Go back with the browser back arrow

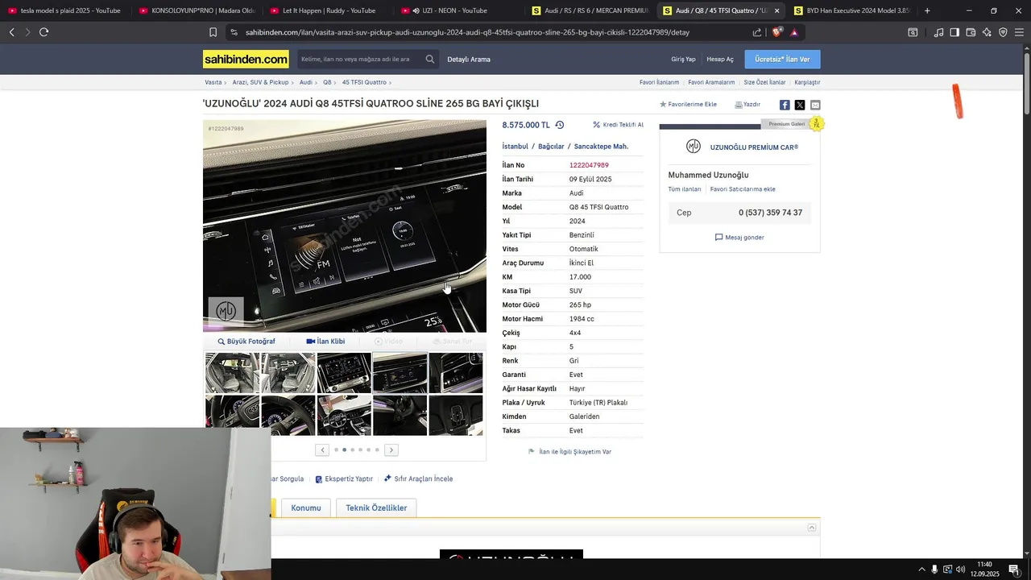[11, 32]
